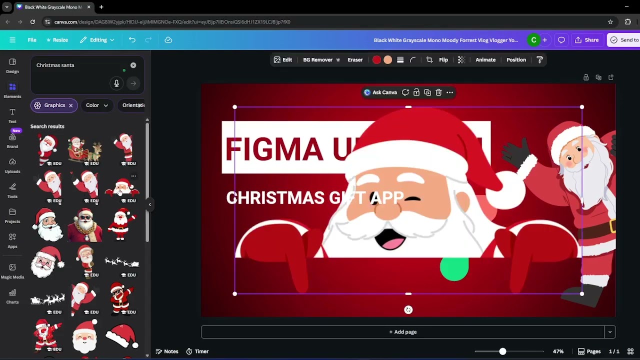Remove the Graphics filter chip
Viewport: 640px width, 360px height.
[x=71, y=105]
